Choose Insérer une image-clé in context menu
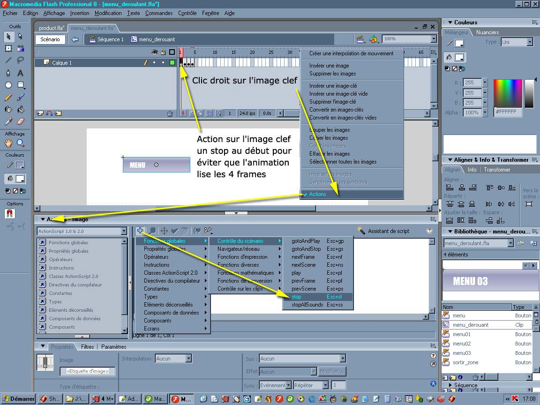 (x=333, y=86)
